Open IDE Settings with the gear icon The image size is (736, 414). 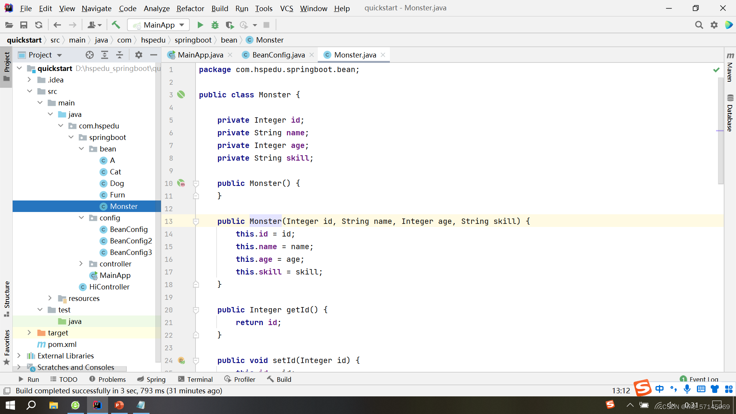point(714,25)
